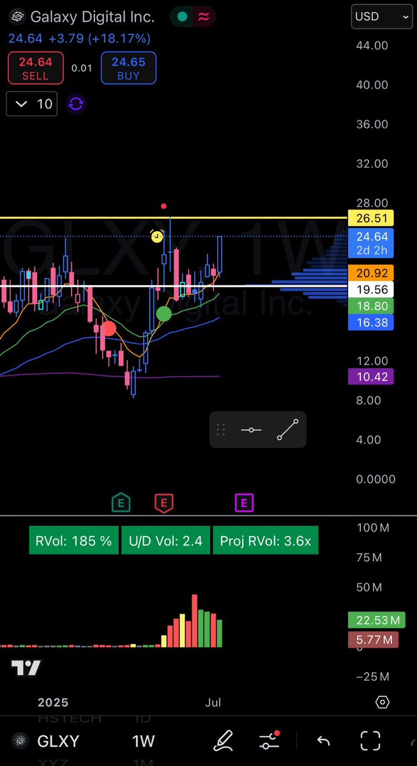The image size is (417, 766).
Task: Tap the green circle signal marker
Action: coord(163,314)
